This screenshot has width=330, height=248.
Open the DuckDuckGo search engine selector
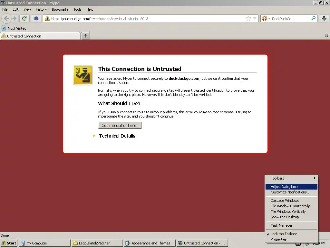[x=266, y=18]
